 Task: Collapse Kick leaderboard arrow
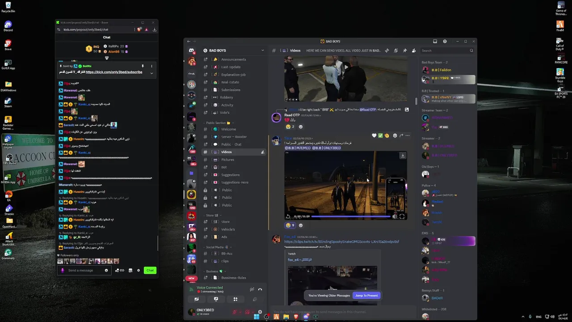click(x=106, y=58)
